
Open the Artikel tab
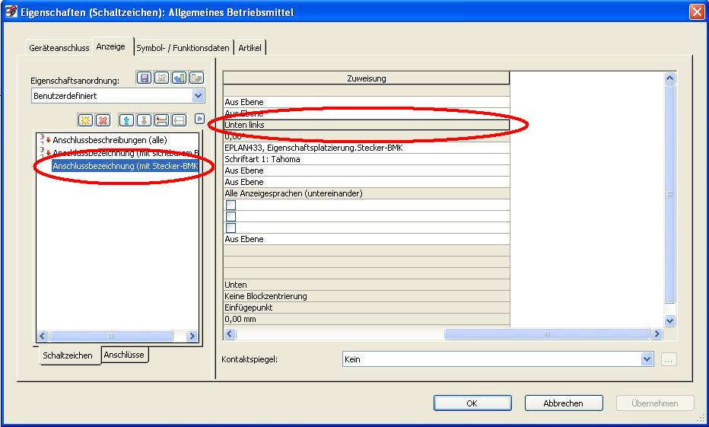click(x=250, y=48)
